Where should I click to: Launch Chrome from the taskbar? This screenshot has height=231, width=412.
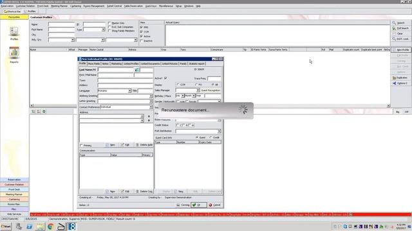click(x=50, y=227)
